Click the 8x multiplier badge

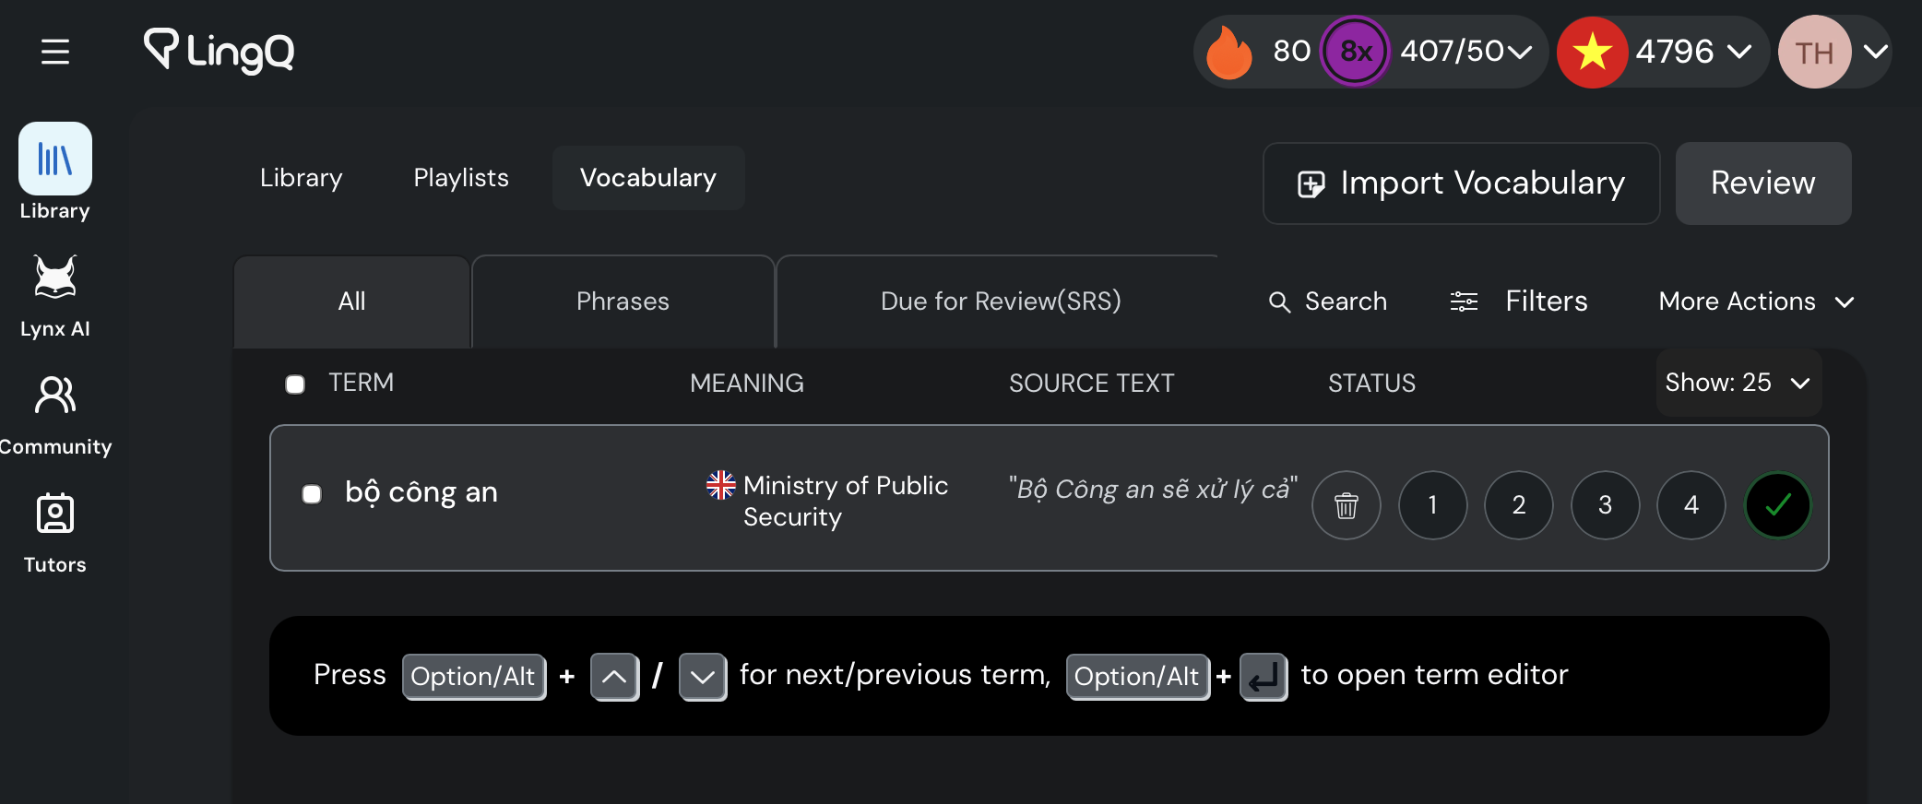(1355, 52)
